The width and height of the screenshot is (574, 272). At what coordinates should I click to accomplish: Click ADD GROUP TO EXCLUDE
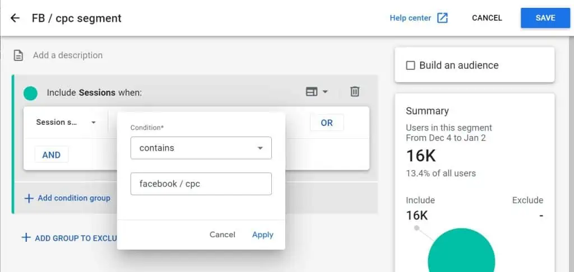[x=76, y=238]
